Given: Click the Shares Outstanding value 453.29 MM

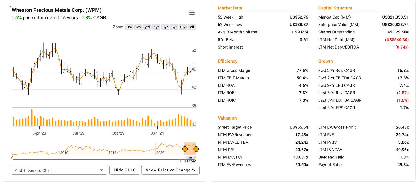Looking at the screenshot, I should click(399, 32).
